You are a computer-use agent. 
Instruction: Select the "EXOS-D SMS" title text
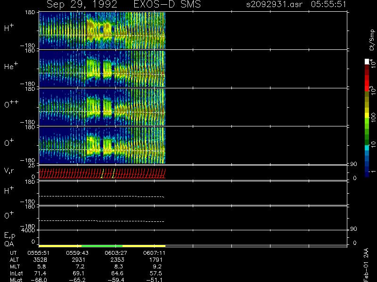[167, 4]
